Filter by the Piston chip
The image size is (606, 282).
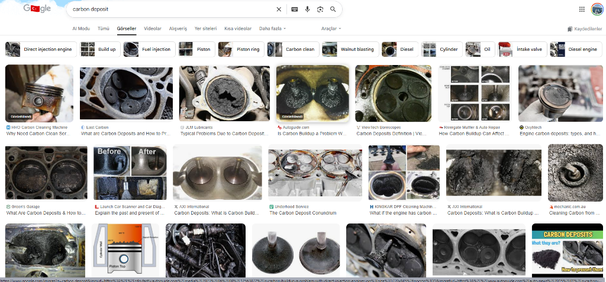point(196,50)
